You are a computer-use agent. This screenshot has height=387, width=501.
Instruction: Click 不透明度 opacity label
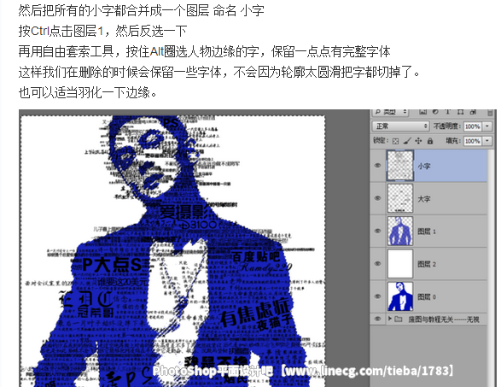pyautogui.click(x=446, y=126)
